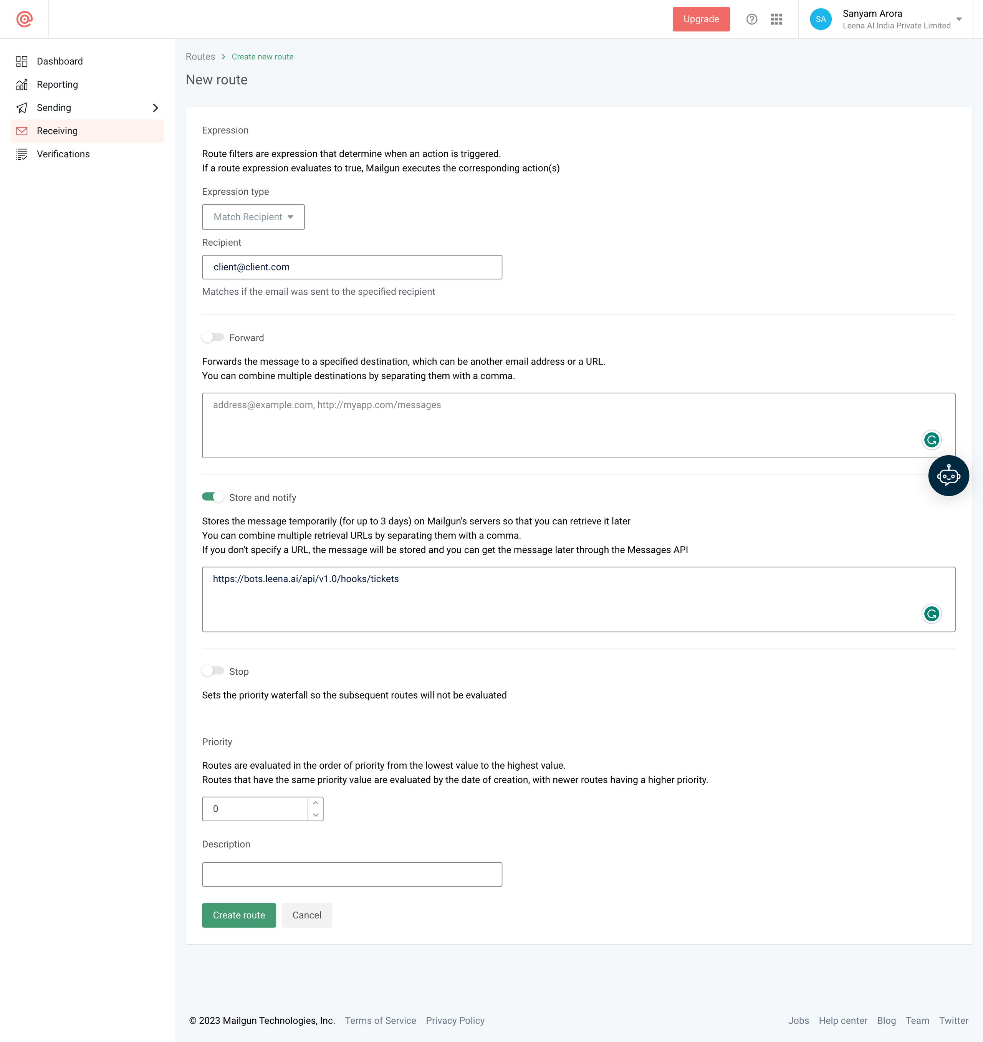This screenshot has height=1042, width=983.
Task: Go back to Routes breadcrumb link
Action: 200,56
